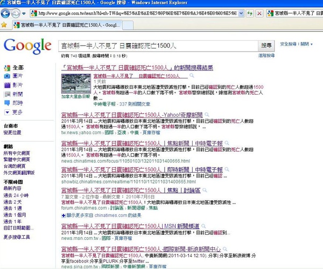Image resolution: width=323 pixels, height=269 pixels.
Task: Click preview magnifier beside the news article title
Action: 192,75
